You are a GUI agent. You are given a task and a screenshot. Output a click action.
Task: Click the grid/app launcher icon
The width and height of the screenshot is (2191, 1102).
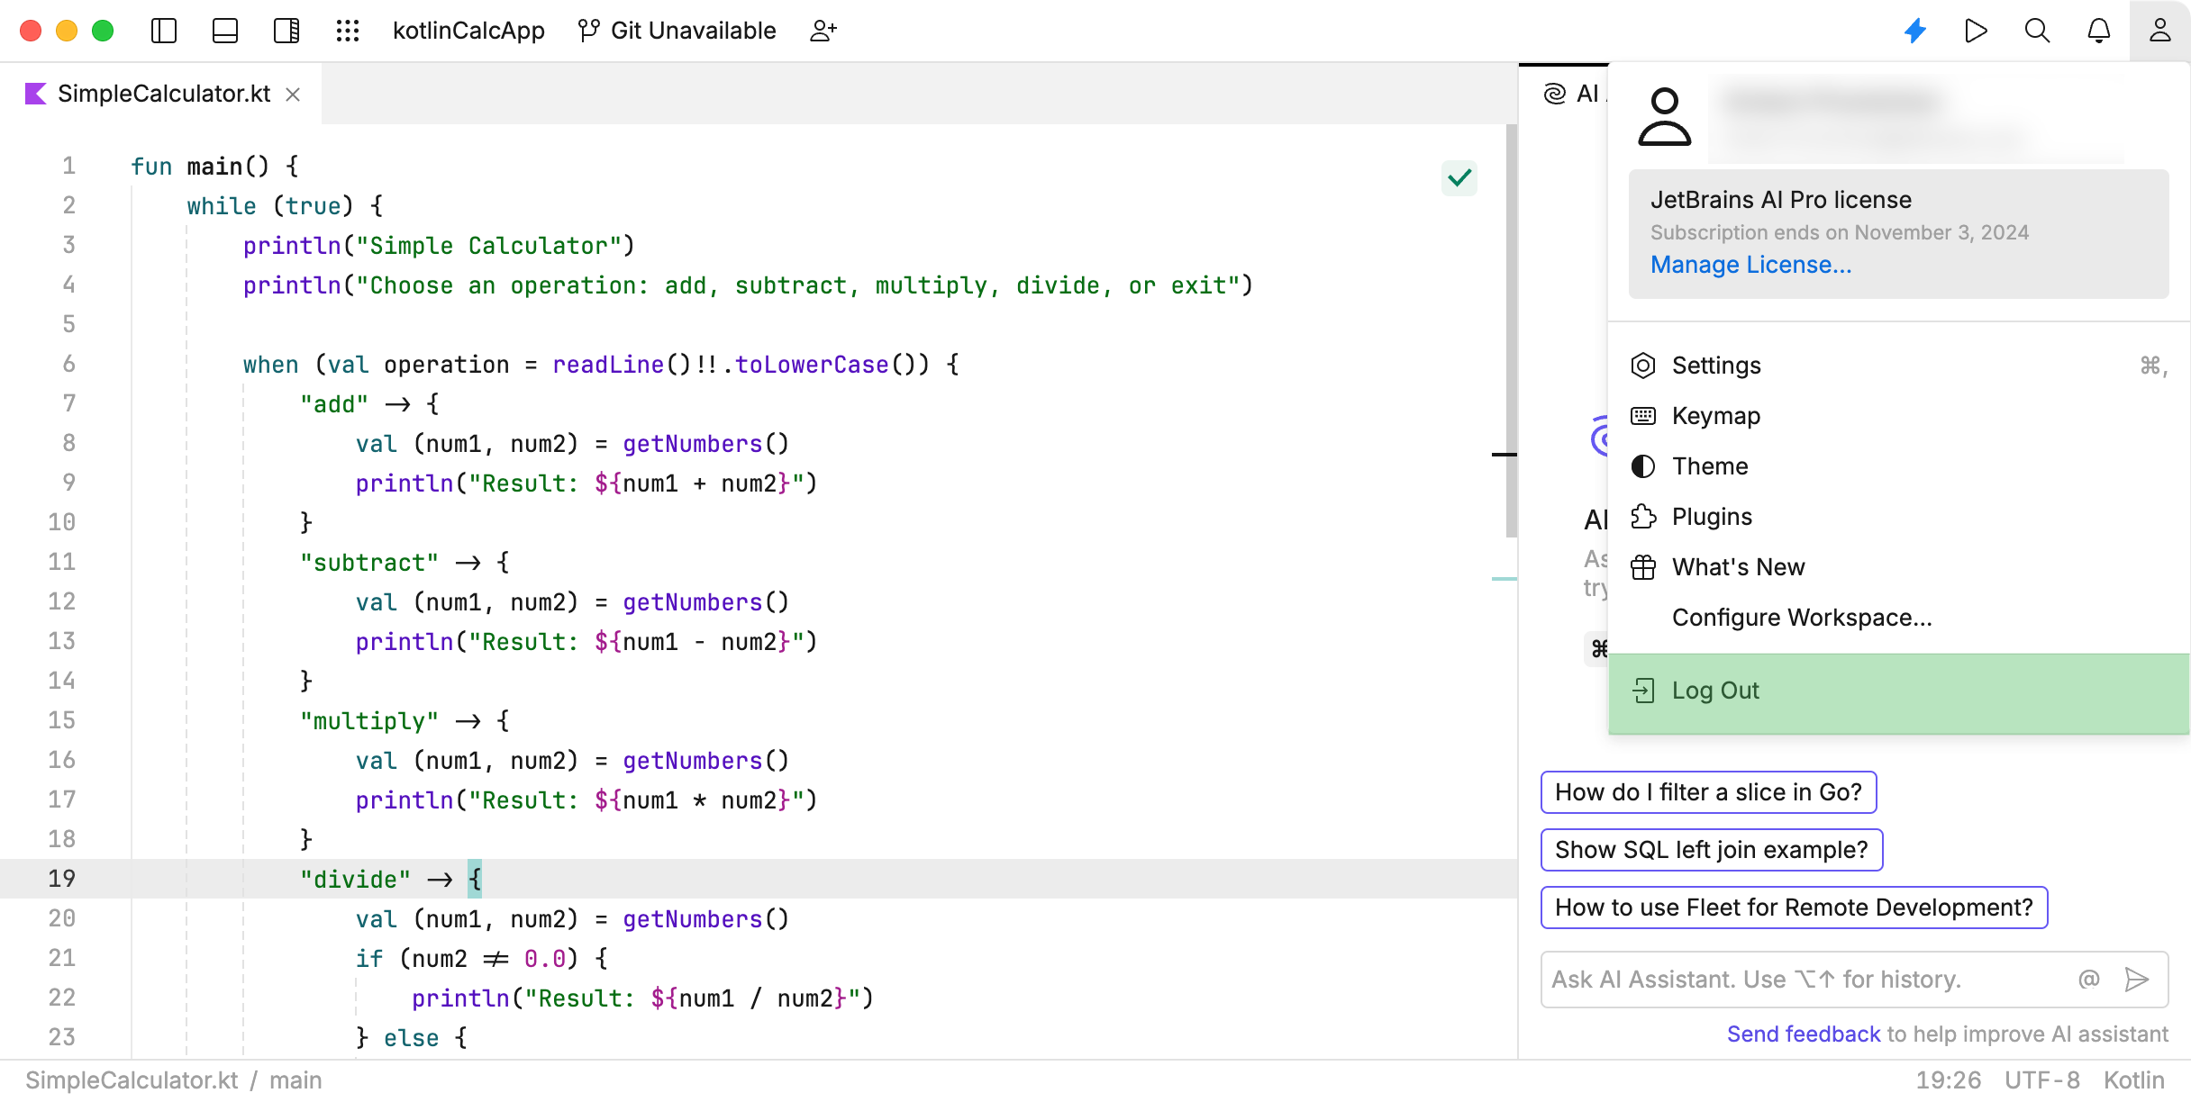[348, 31]
